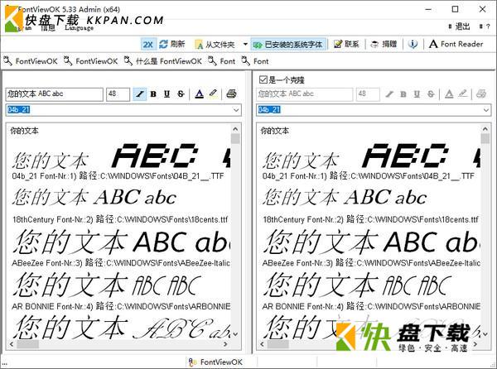Click the donate (捐赠) coffee icon
The height and width of the screenshot is (369, 497).
(x=375, y=45)
